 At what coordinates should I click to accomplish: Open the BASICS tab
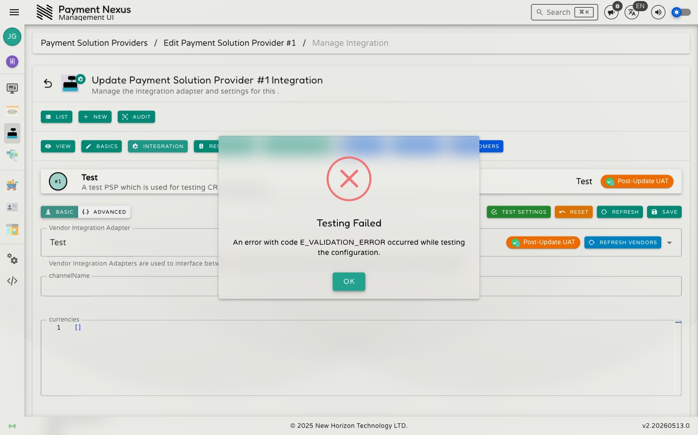101,146
